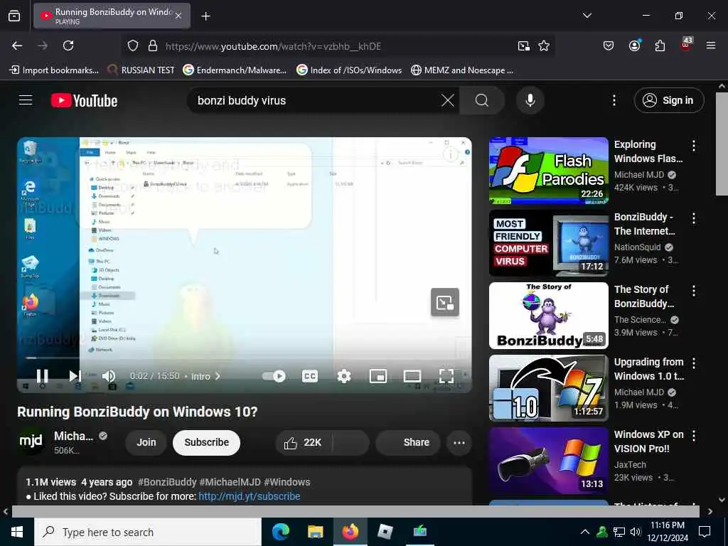Open the Windows Start menu
The height and width of the screenshot is (546, 728).
coord(17,532)
